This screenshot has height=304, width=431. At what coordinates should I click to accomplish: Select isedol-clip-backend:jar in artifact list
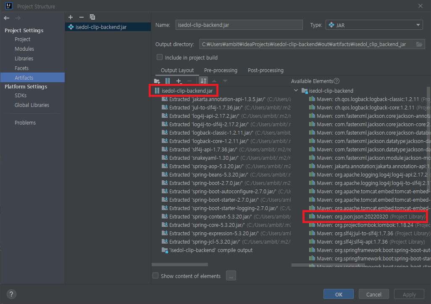pyautogui.click(x=108, y=27)
